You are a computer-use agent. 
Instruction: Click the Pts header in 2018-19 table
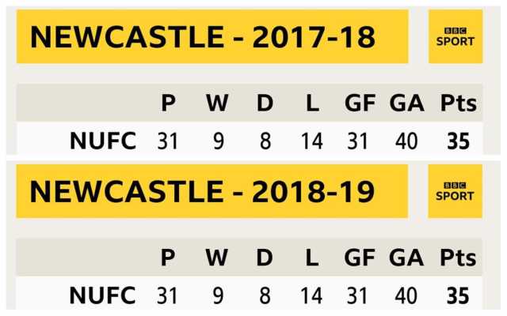pos(458,258)
